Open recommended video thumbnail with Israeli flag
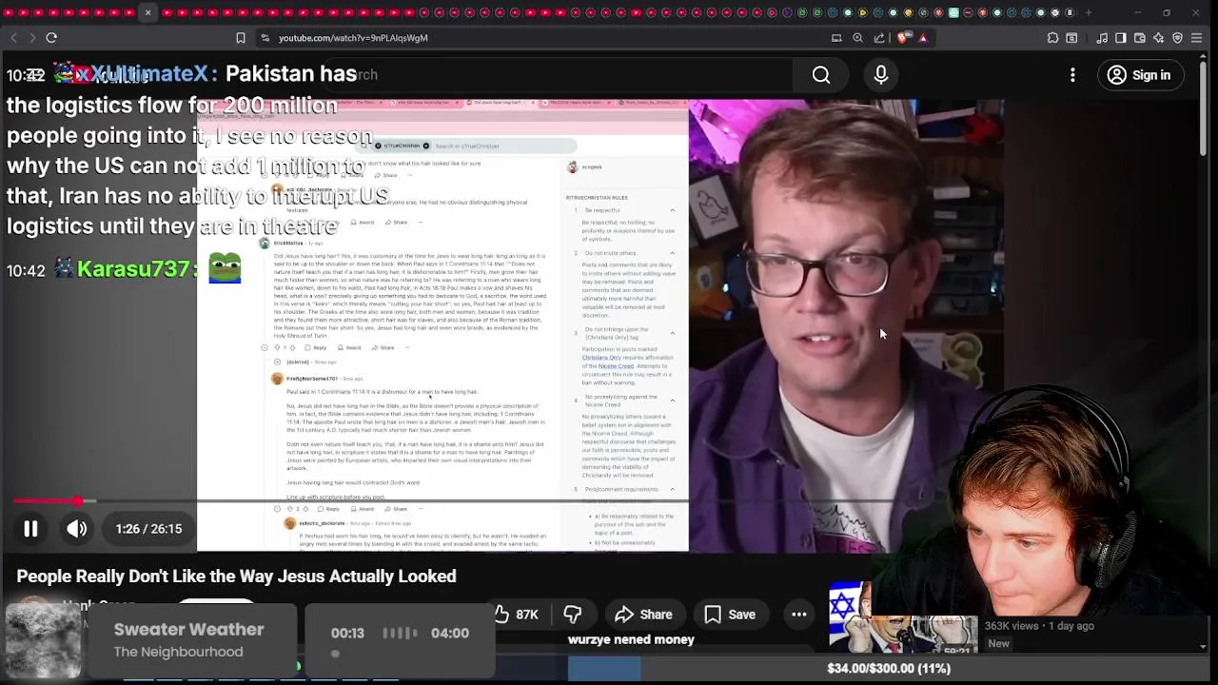Image resolution: width=1218 pixels, height=685 pixels. 903,618
